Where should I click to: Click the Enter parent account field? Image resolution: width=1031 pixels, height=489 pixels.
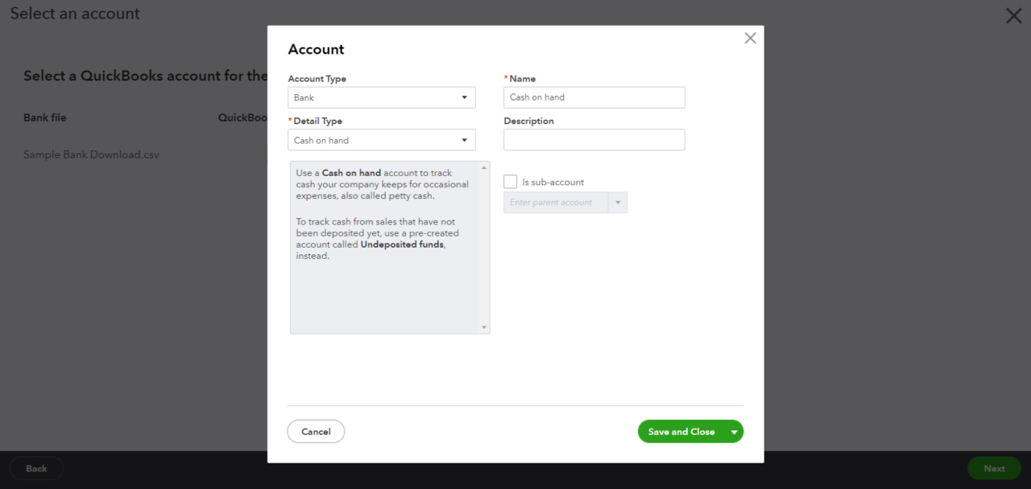pyautogui.click(x=556, y=202)
